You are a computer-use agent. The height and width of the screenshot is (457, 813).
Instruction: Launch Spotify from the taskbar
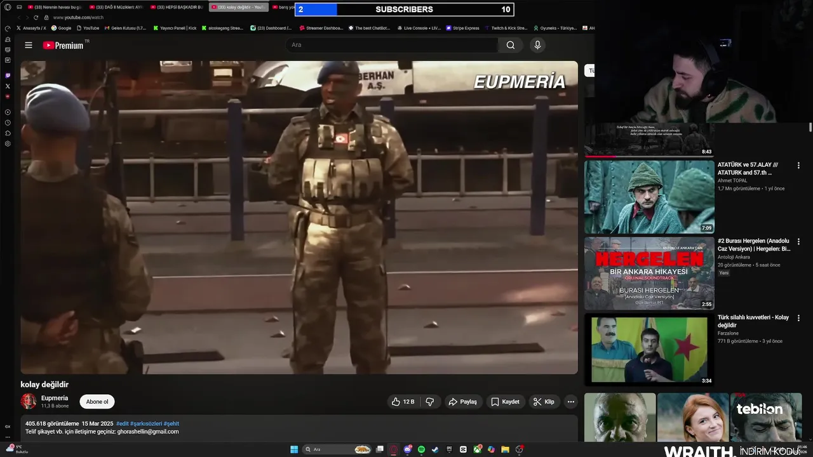(421, 449)
